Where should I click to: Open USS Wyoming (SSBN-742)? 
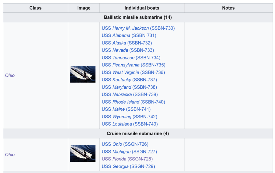click(129, 117)
